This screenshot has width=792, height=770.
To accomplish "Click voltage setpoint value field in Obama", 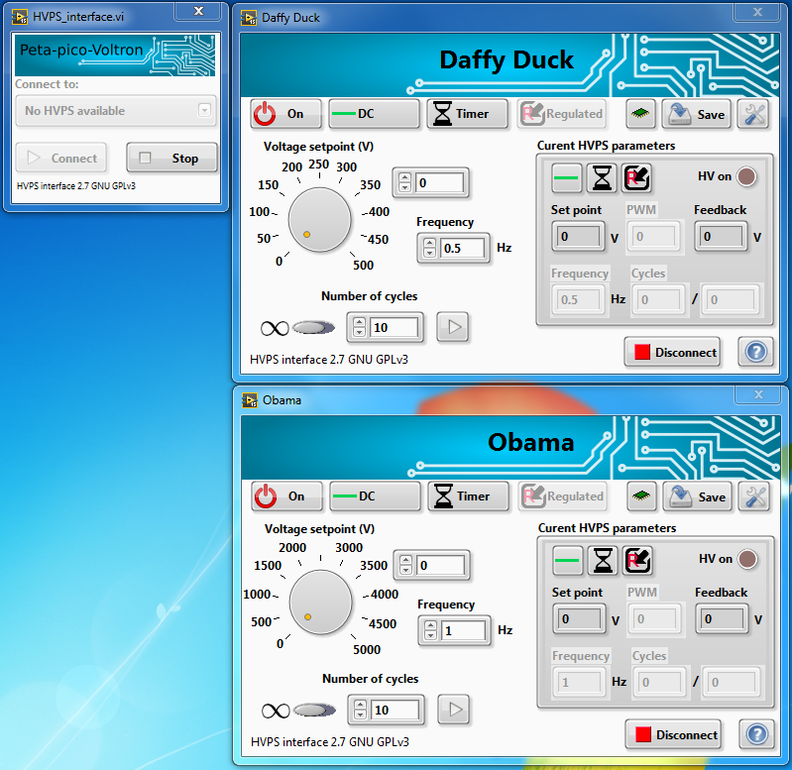I will (x=440, y=566).
